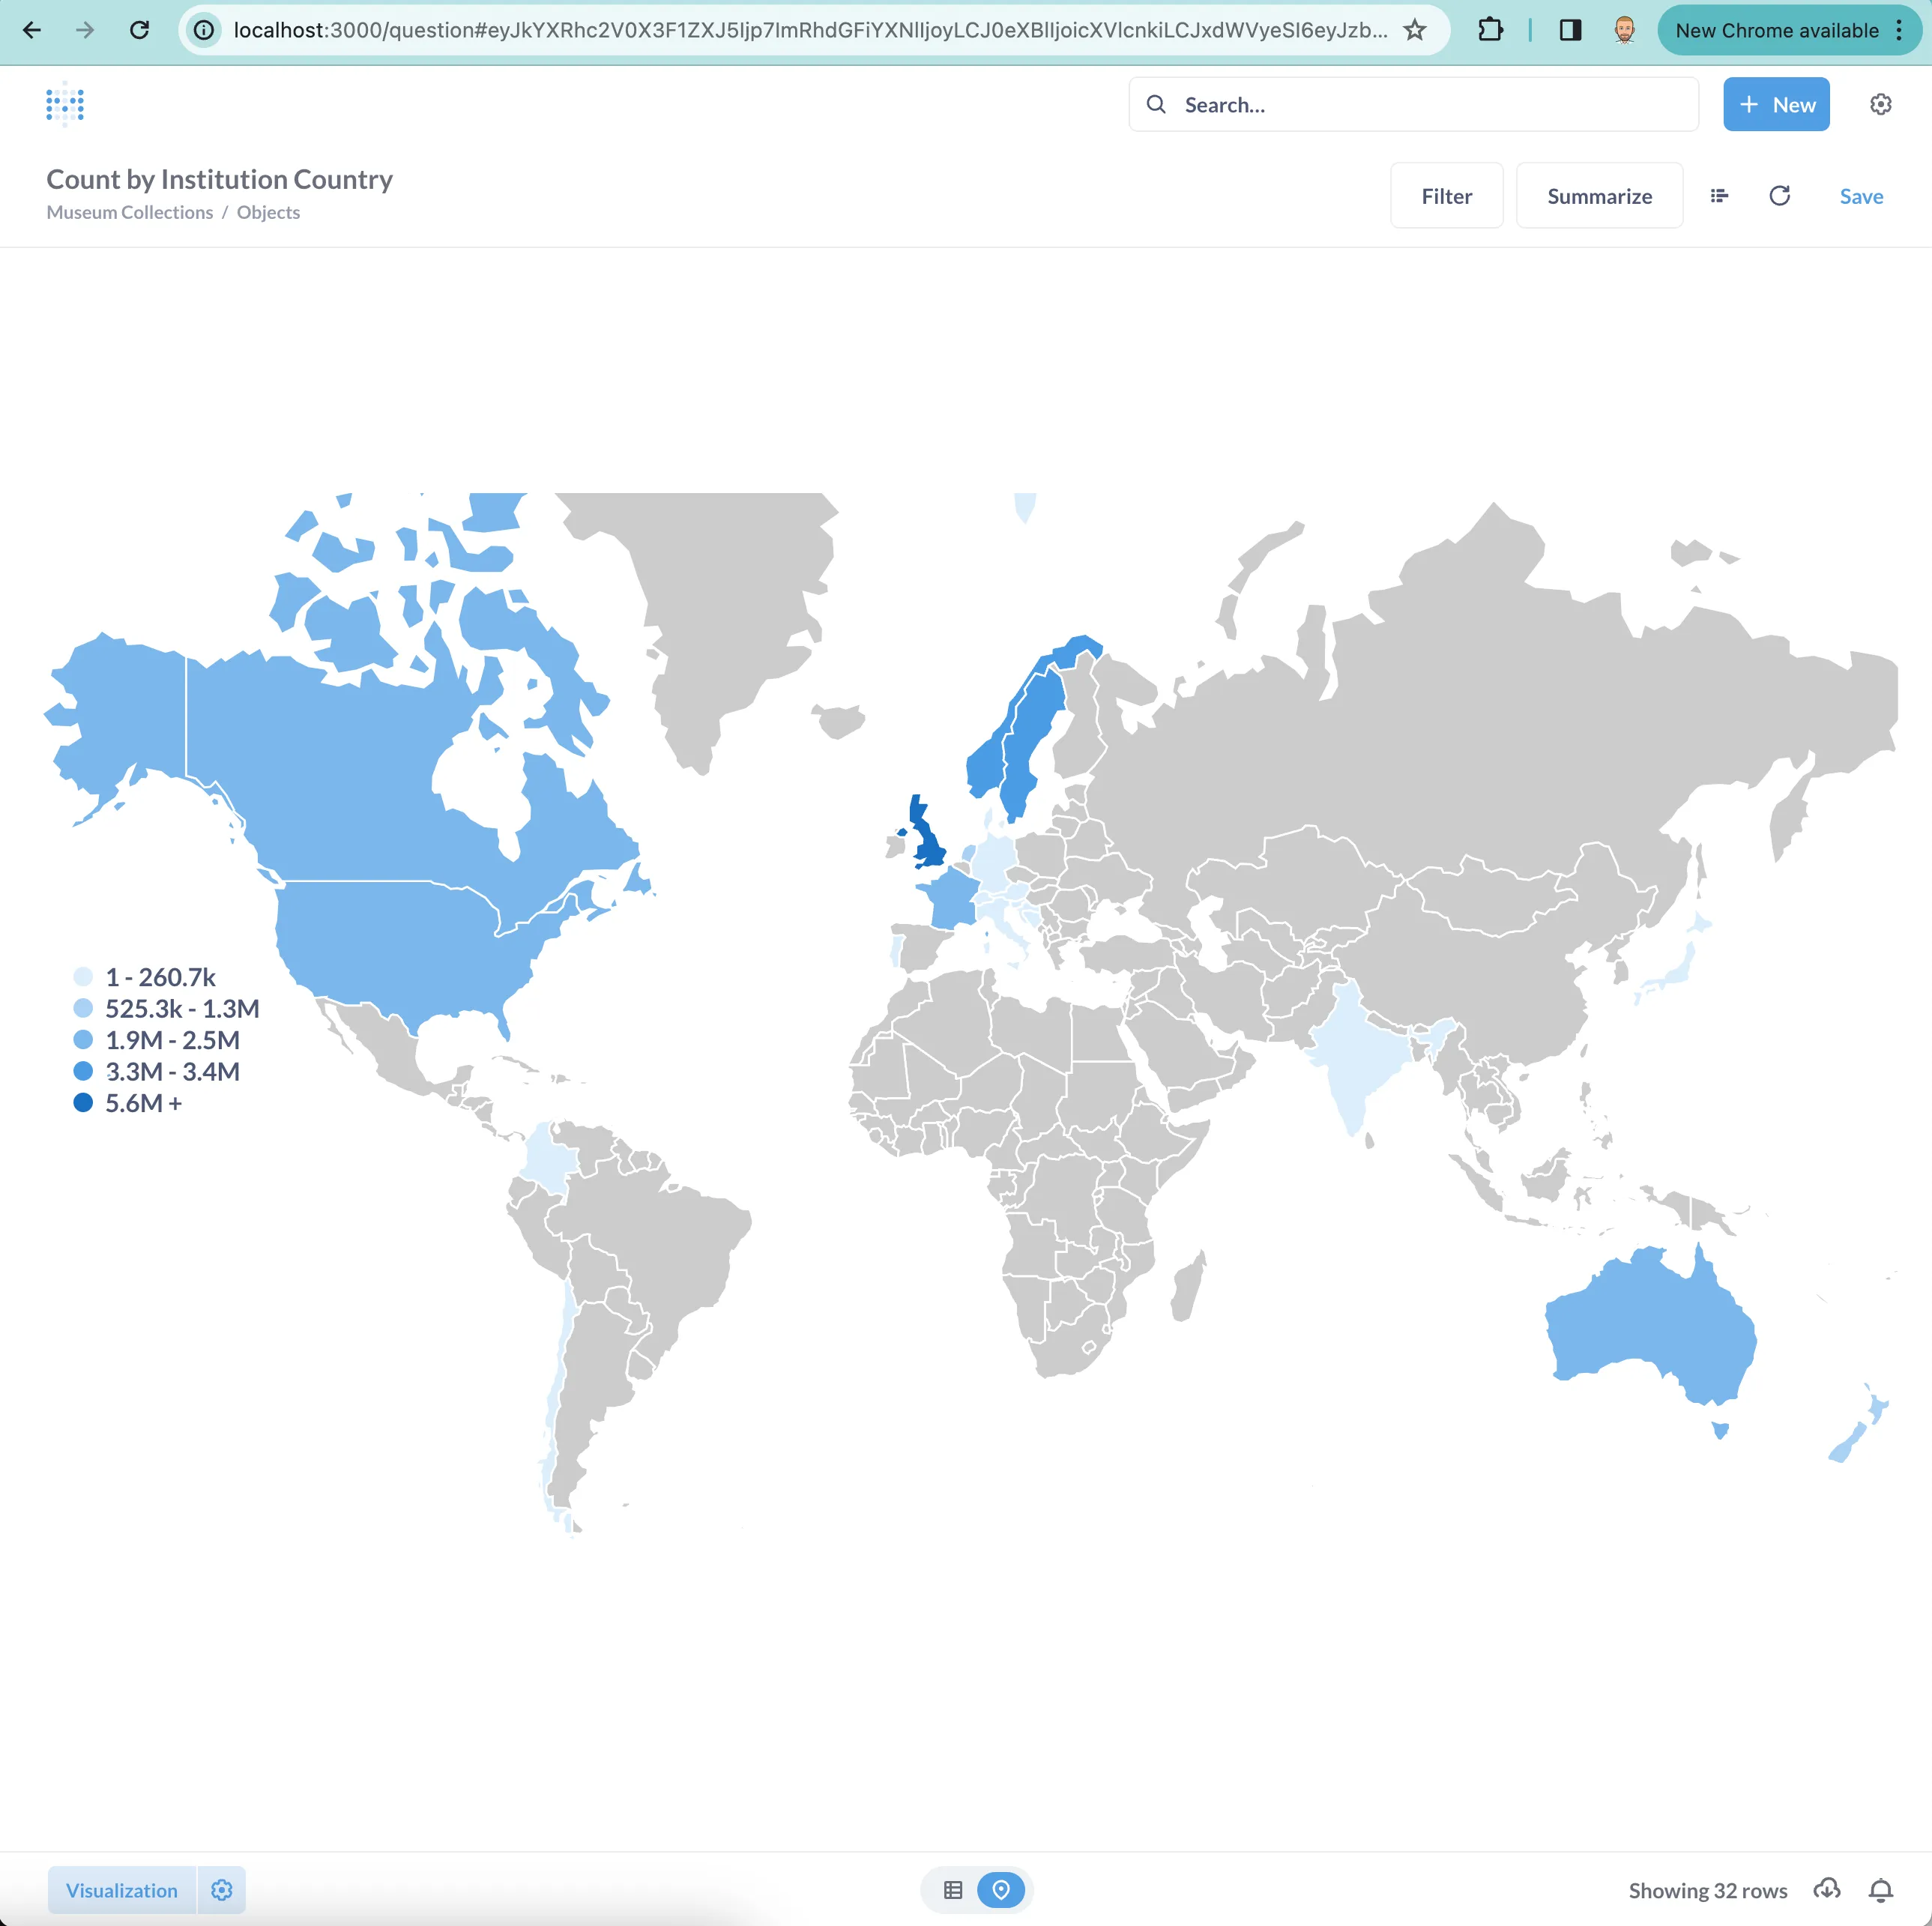This screenshot has width=1932, height=1926.
Task: Click the browser extensions puzzle icon
Action: tap(1490, 30)
